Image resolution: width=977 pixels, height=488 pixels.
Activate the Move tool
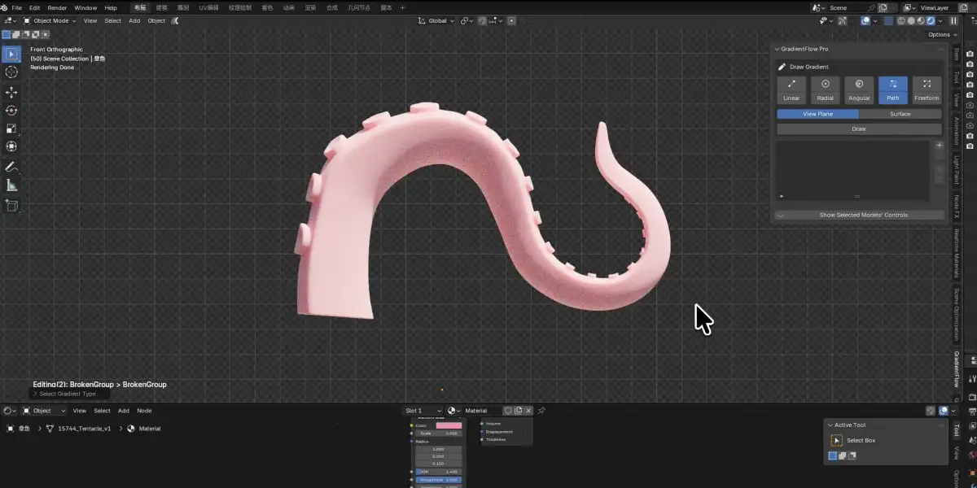coord(11,93)
